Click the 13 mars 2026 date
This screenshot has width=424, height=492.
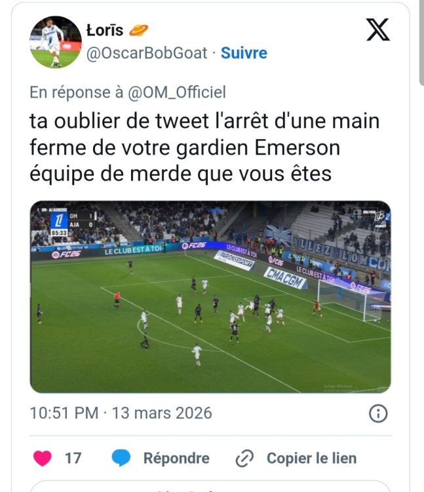162,413
